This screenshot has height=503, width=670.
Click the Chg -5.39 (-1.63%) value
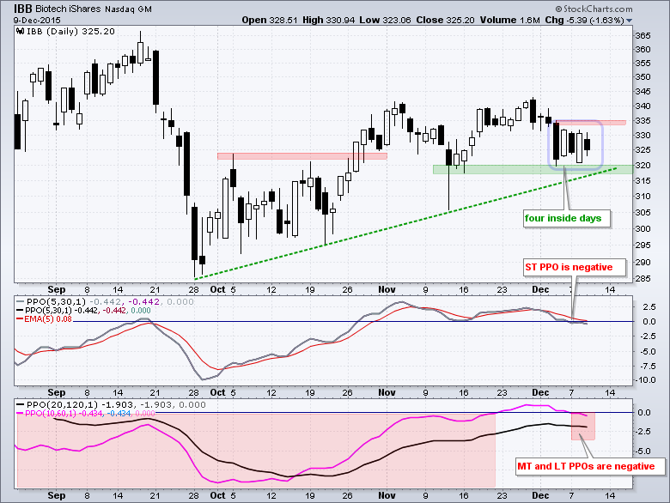[x=585, y=20]
